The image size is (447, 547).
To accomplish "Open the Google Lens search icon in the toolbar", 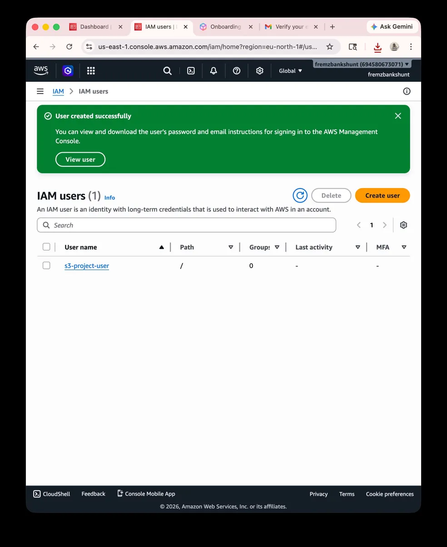I will [353, 46].
